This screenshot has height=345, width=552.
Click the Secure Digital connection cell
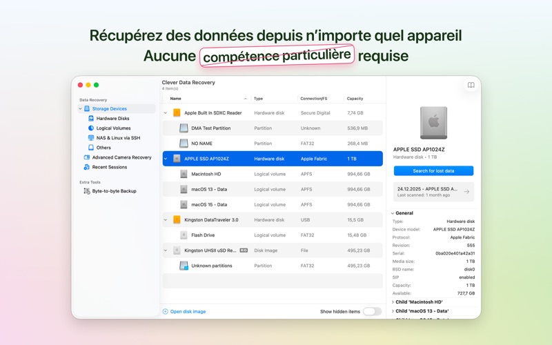tap(315, 112)
